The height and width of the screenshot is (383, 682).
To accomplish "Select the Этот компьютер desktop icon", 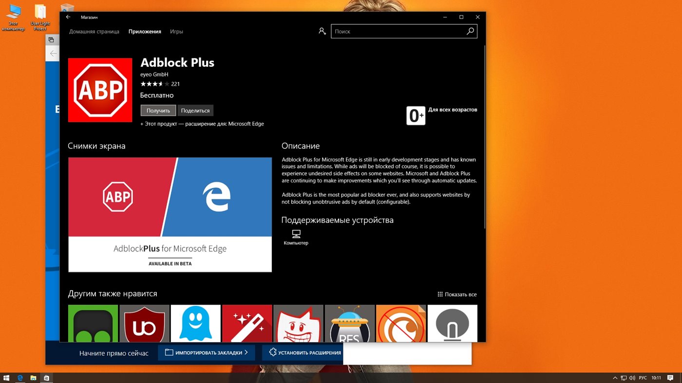I will [x=13, y=18].
